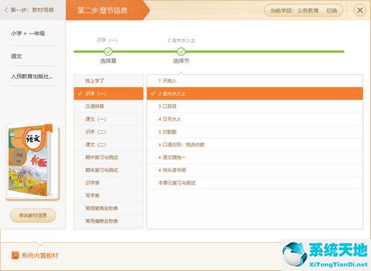Click the back arrow beside 第一步
The image size is (371, 271).
tap(7, 10)
